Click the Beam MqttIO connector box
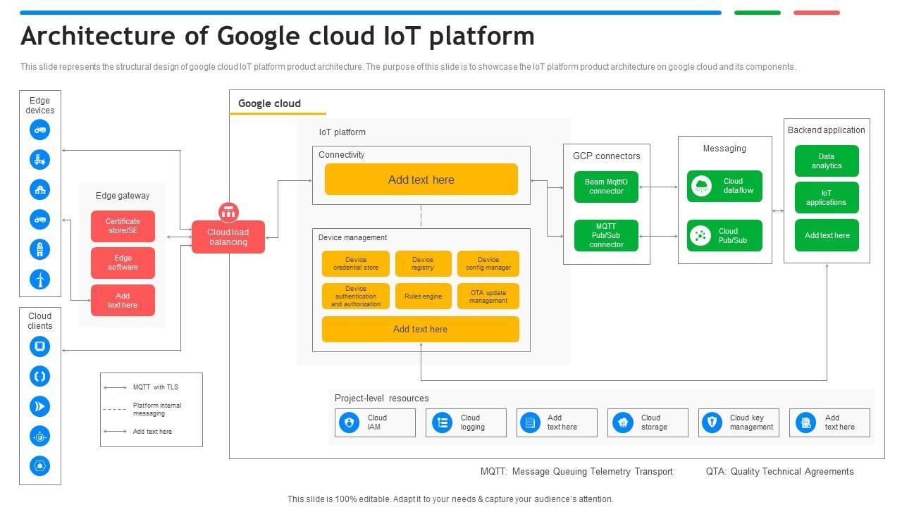 (606, 187)
